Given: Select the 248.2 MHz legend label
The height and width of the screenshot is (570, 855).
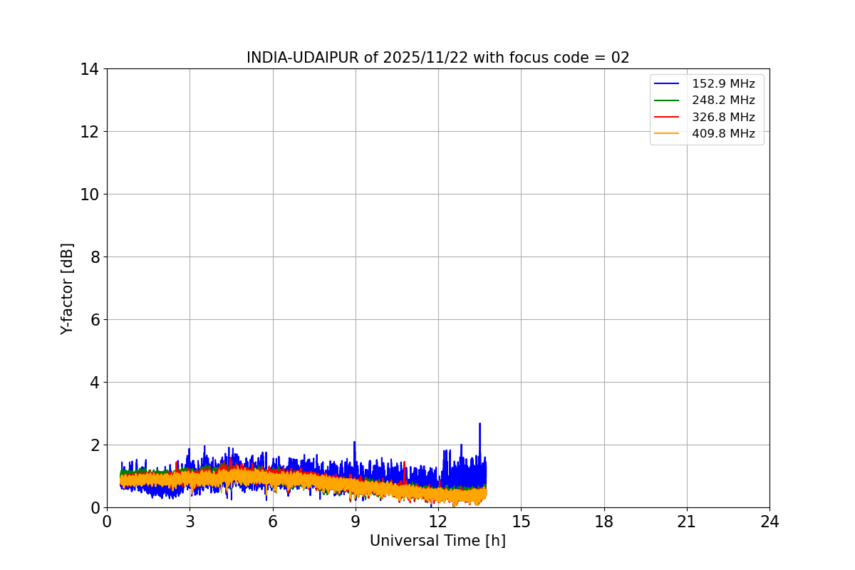Looking at the screenshot, I should (x=723, y=100).
